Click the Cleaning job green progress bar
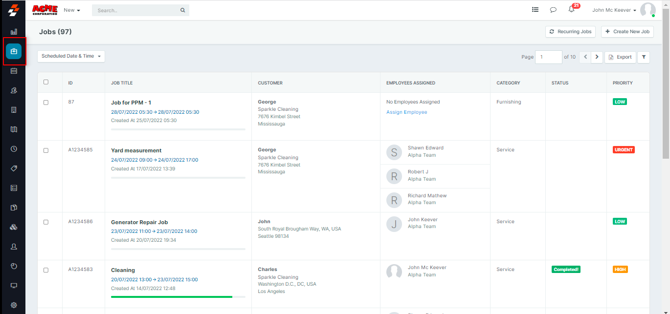 click(171, 296)
